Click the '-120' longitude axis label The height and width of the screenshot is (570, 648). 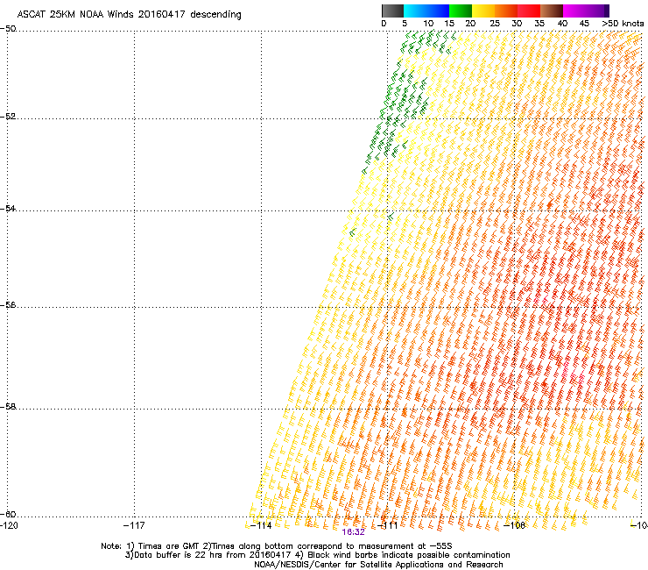pyautogui.click(x=9, y=525)
